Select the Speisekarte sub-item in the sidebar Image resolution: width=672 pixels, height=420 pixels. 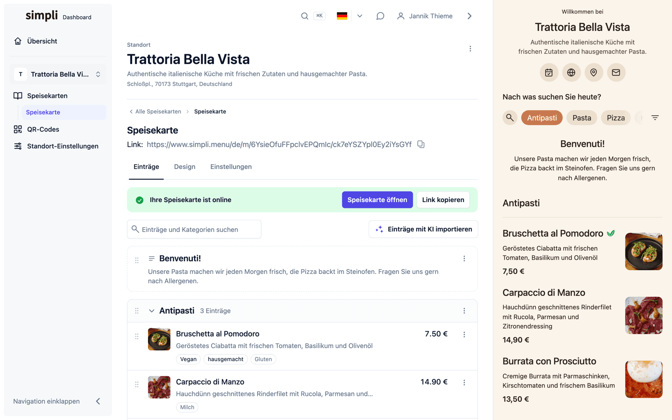[x=64, y=112]
